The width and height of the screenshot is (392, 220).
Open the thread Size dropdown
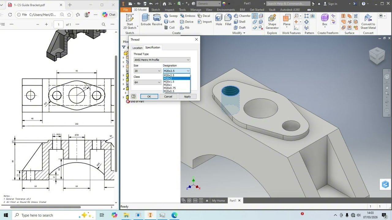(x=147, y=71)
